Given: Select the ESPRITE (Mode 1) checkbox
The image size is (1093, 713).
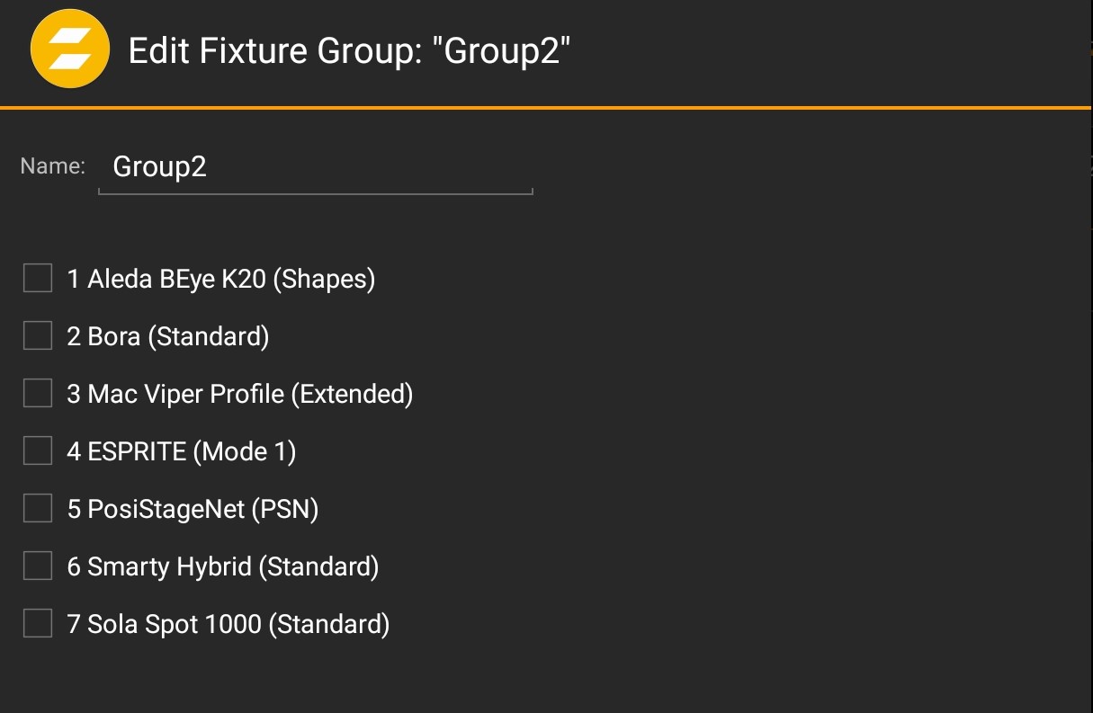Looking at the screenshot, I should click(x=38, y=451).
